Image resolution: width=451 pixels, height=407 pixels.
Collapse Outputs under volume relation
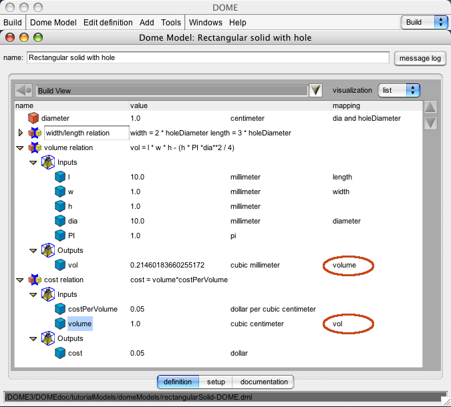pos(33,250)
